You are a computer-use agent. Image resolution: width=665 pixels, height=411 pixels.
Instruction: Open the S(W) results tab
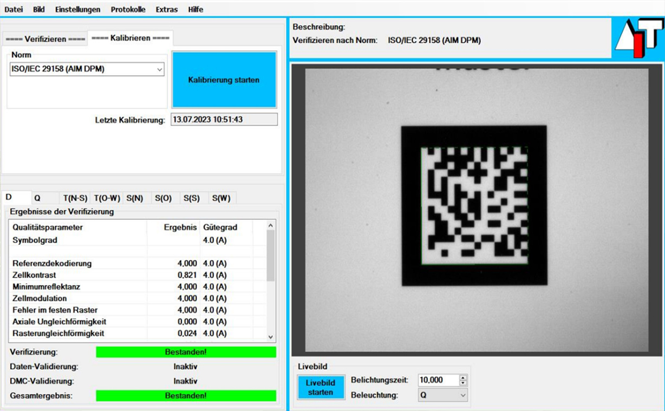tap(221, 198)
